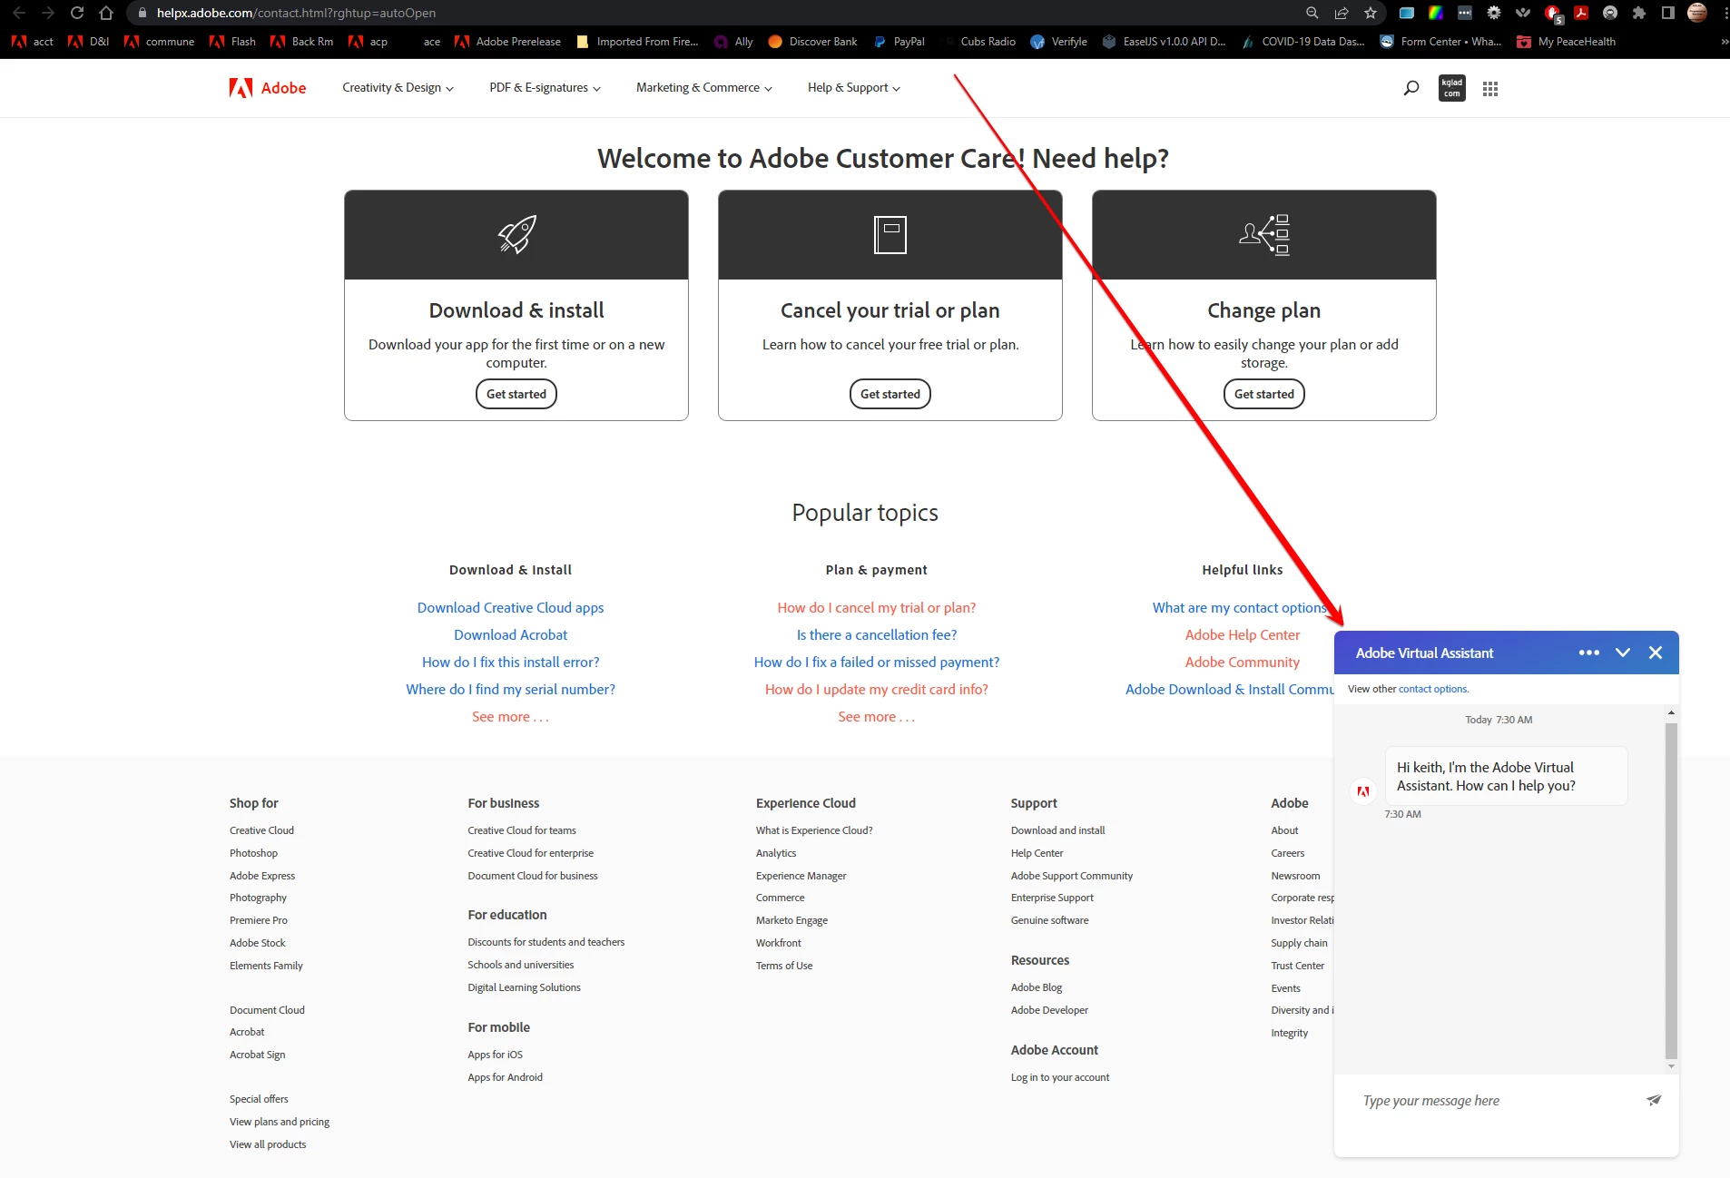
Task: Click the rocket icon on Download & install card
Action: point(516,235)
